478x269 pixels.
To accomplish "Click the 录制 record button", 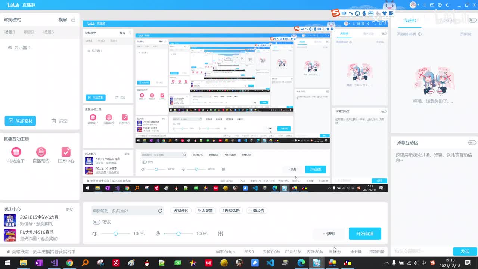I will 329,234.
